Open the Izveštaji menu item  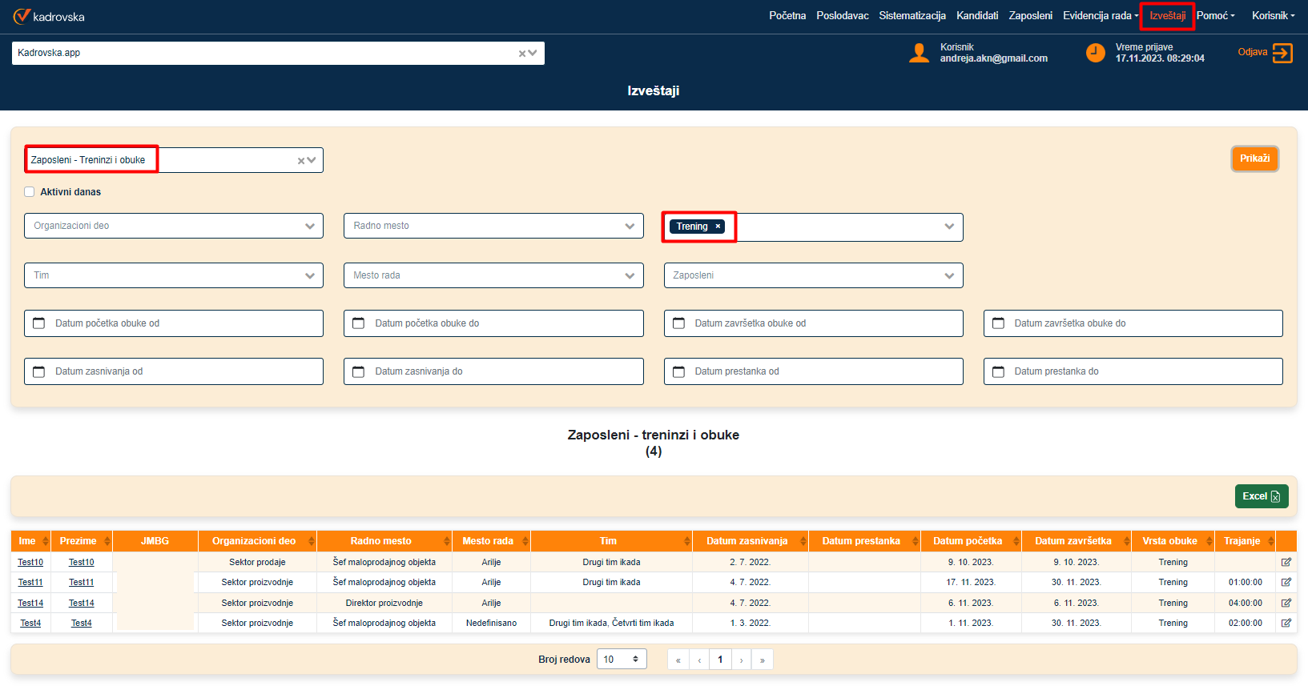tap(1167, 16)
